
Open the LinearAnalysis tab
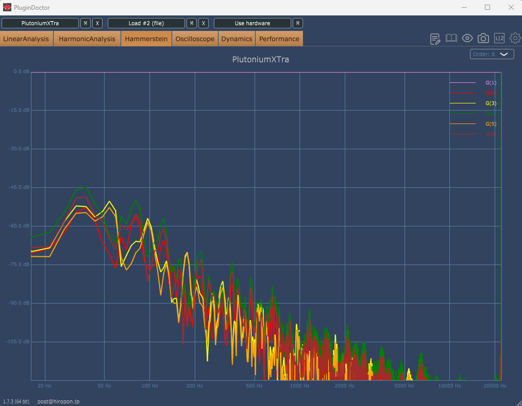[26, 39]
